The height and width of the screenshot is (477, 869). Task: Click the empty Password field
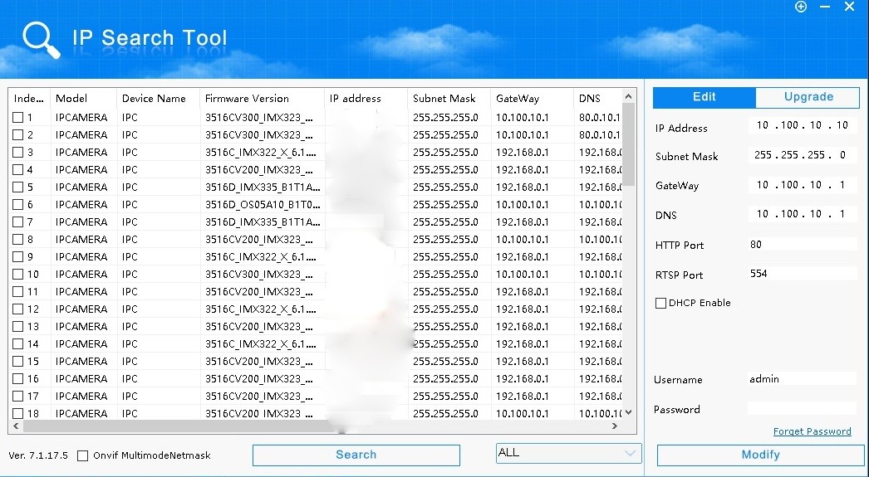coord(802,409)
